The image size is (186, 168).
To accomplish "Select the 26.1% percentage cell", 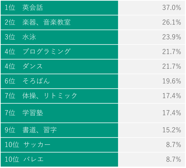I will [x=171, y=22].
